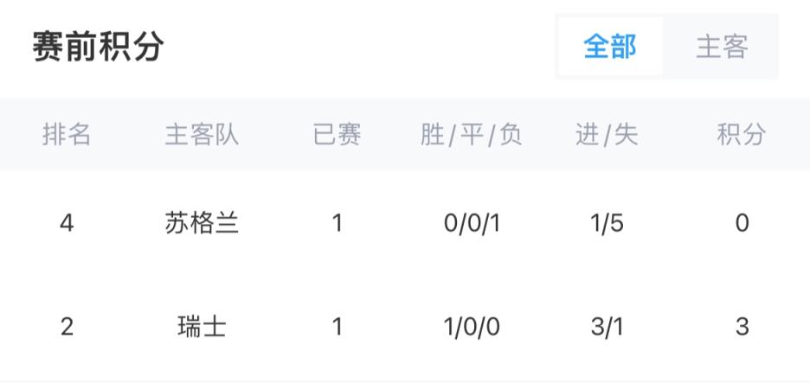Click 瑞士's 1/0/0 win-draw-loss record
This screenshot has height=383, width=810.
point(472,327)
